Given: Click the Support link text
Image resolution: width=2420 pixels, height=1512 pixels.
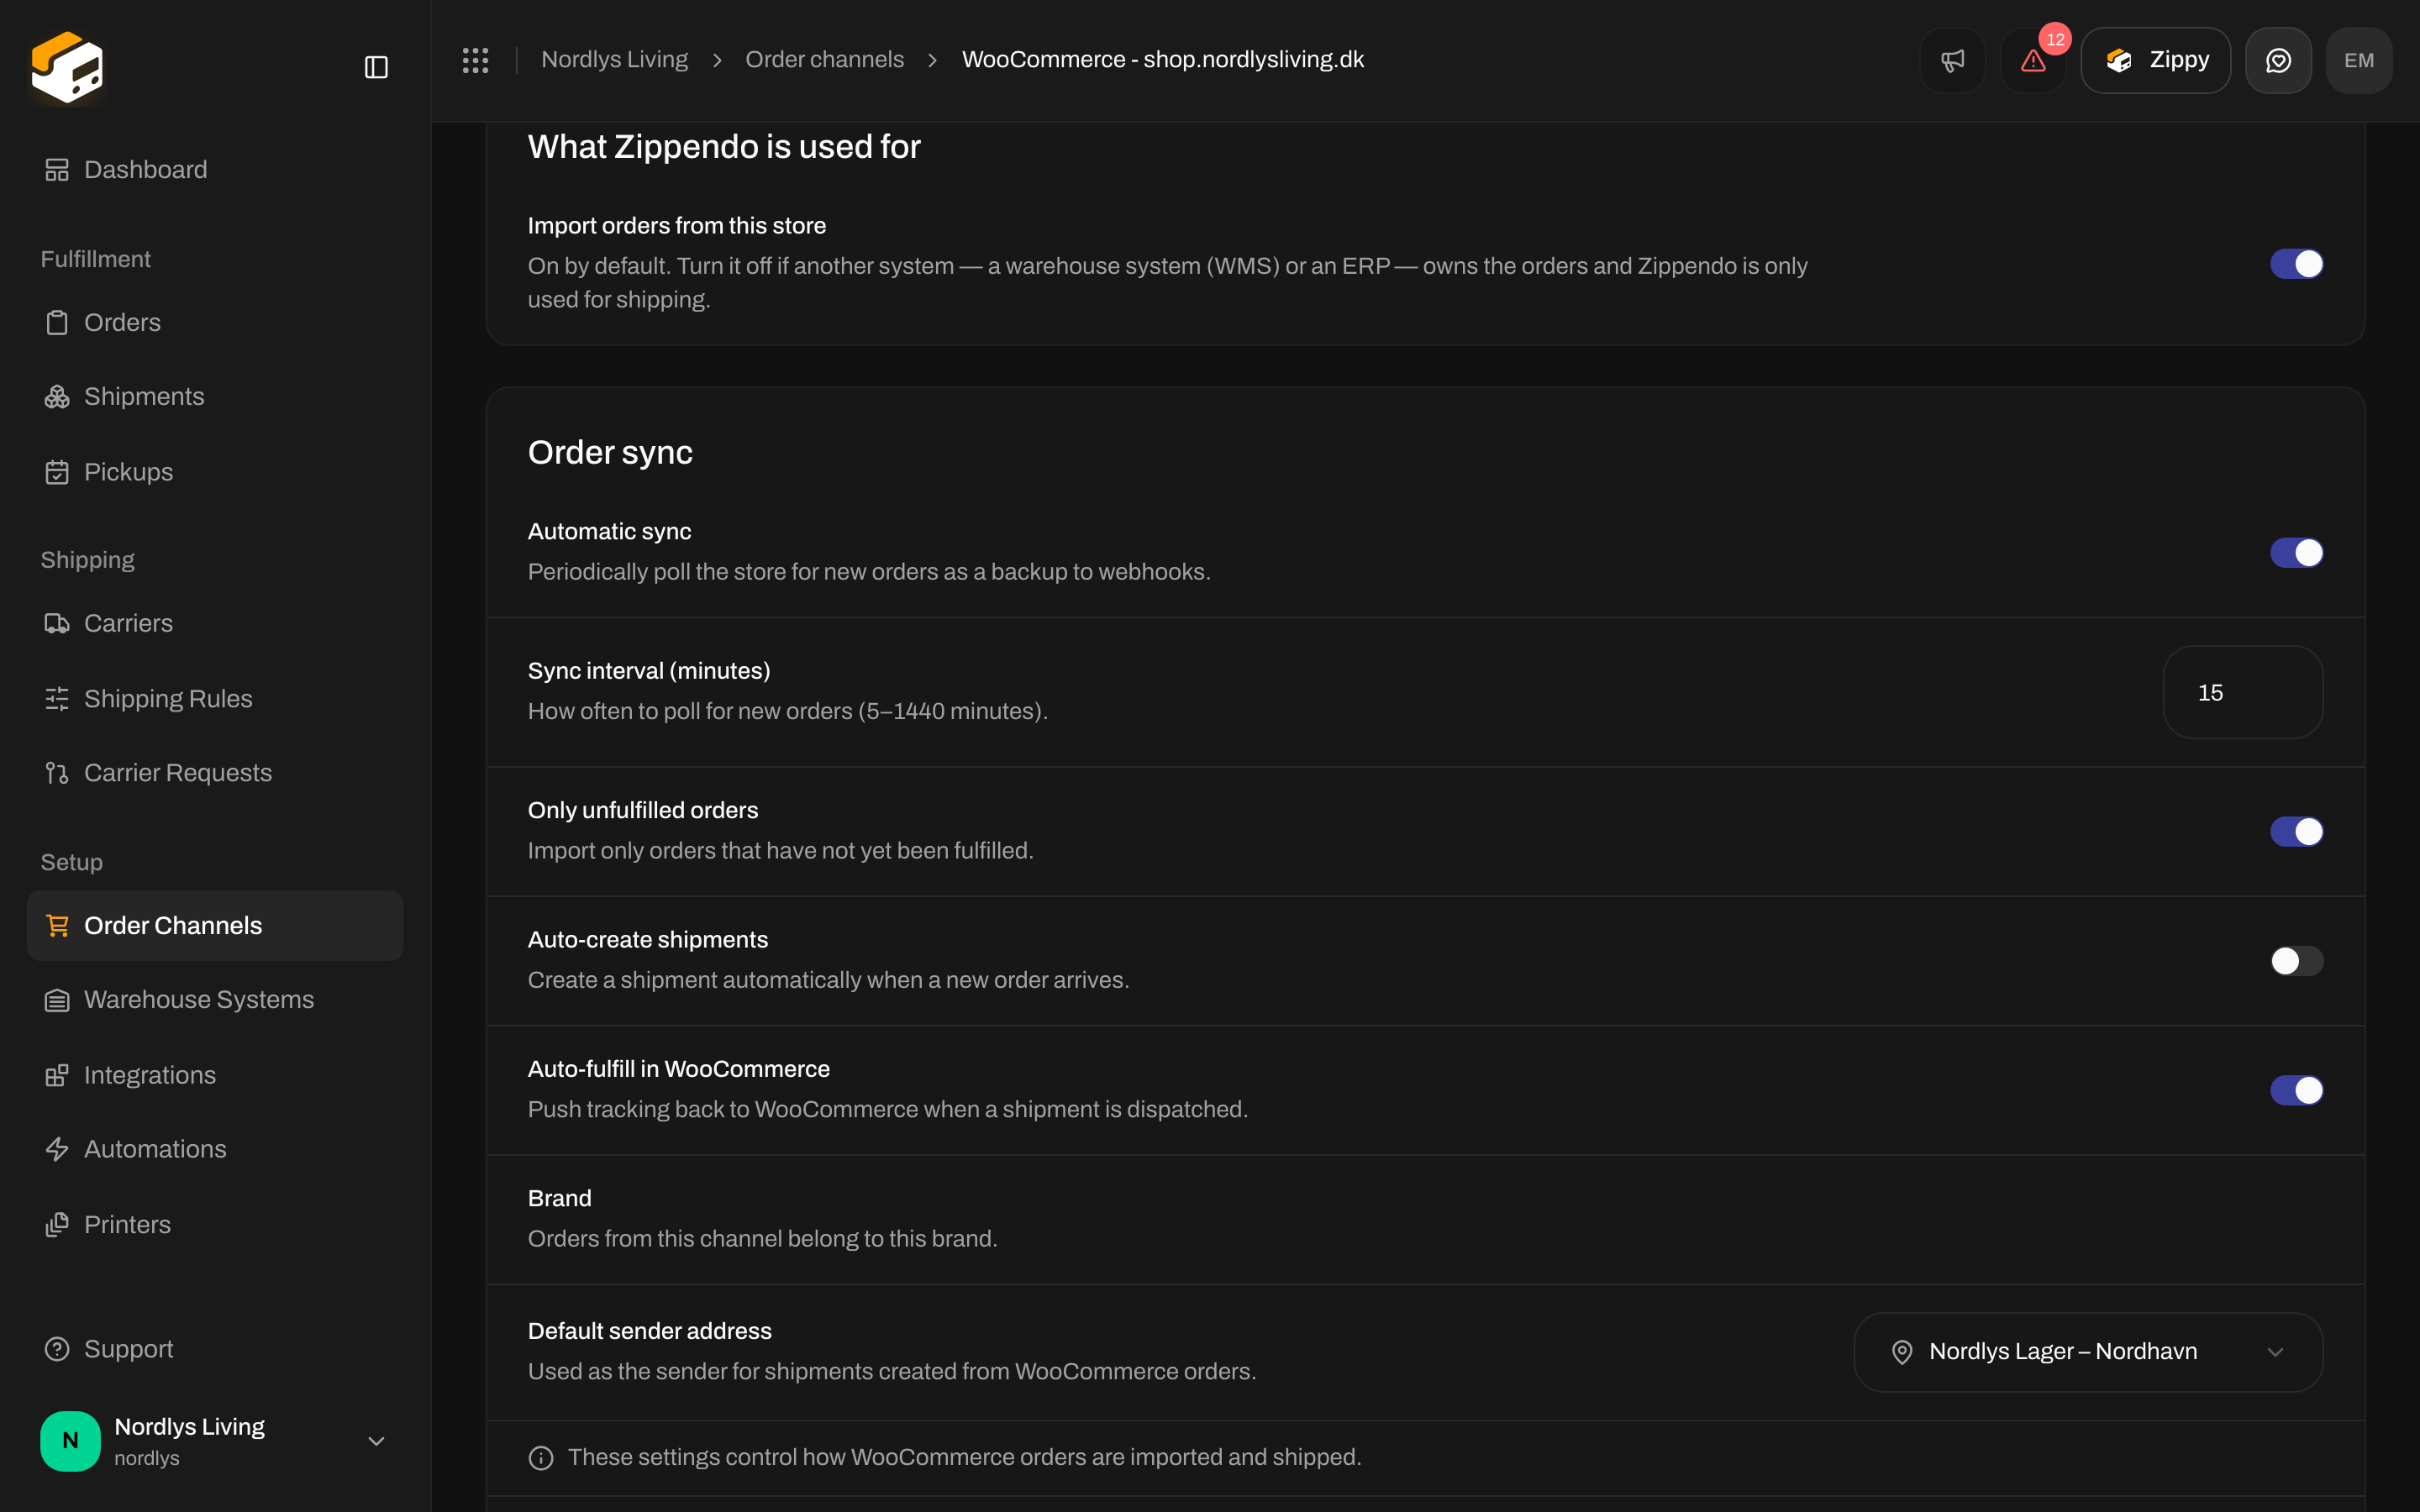Looking at the screenshot, I should pos(129,1349).
